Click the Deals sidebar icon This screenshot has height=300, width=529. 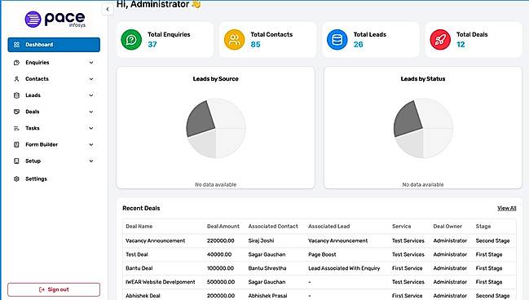pyautogui.click(x=16, y=112)
